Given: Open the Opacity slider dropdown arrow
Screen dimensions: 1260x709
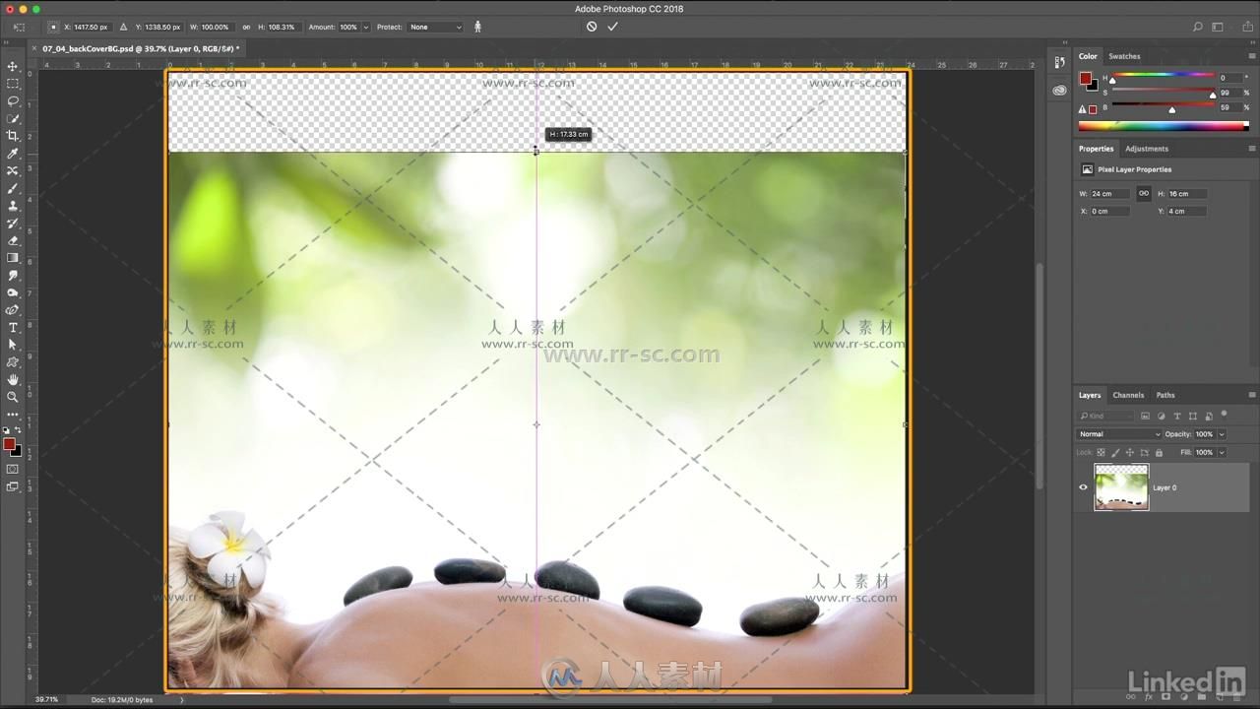Looking at the screenshot, I should click(1222, 434).
